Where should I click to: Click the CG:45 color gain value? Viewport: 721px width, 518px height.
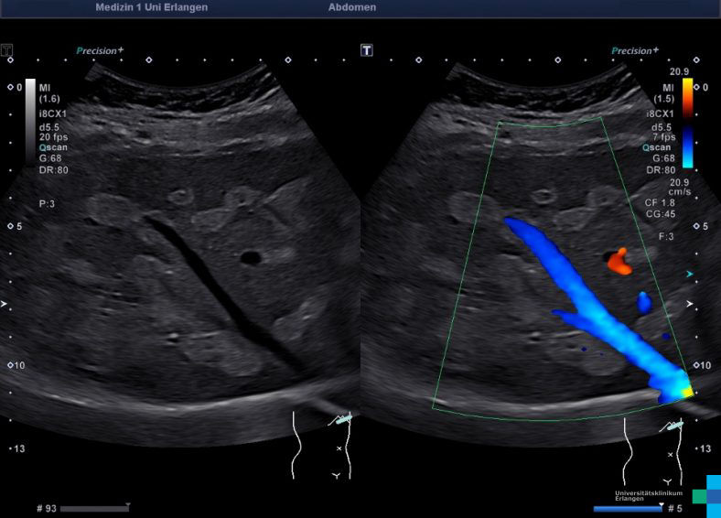(660, 214)
